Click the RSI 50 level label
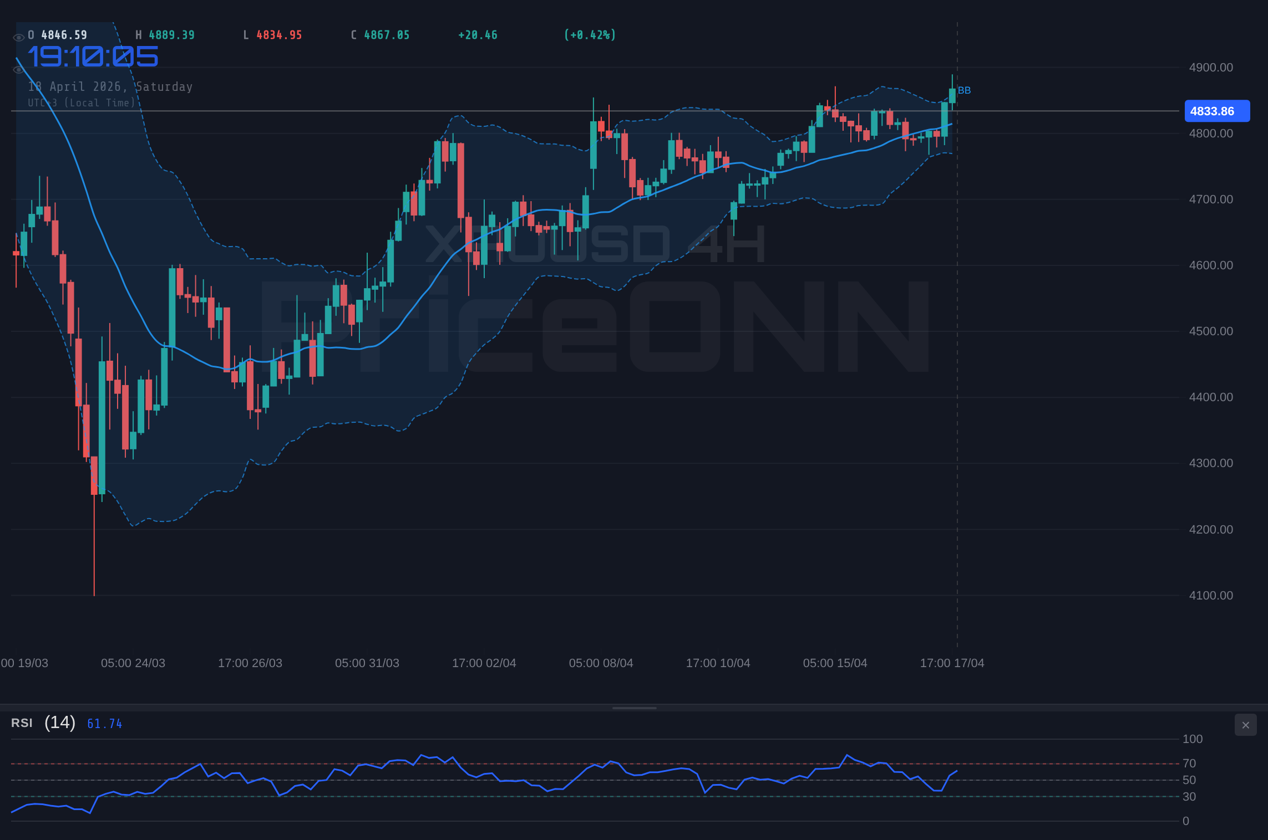This screenshot has height=840, width=1268. [x=1189, y=780]
